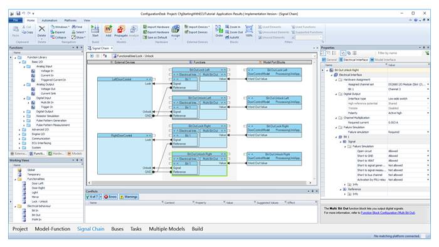Screen dimensions: 439x247
Task: Switch to the Platforms ribbon tab
Action: [x=70, y=21]
